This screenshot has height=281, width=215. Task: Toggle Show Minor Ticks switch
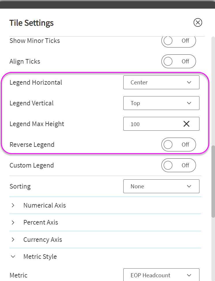178,41
